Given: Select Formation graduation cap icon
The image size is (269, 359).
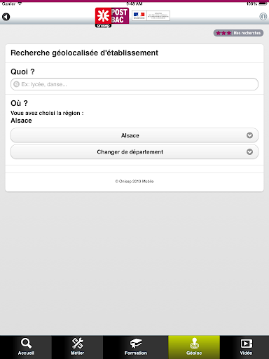Looking at the screenshot, I should pos(136,344).
